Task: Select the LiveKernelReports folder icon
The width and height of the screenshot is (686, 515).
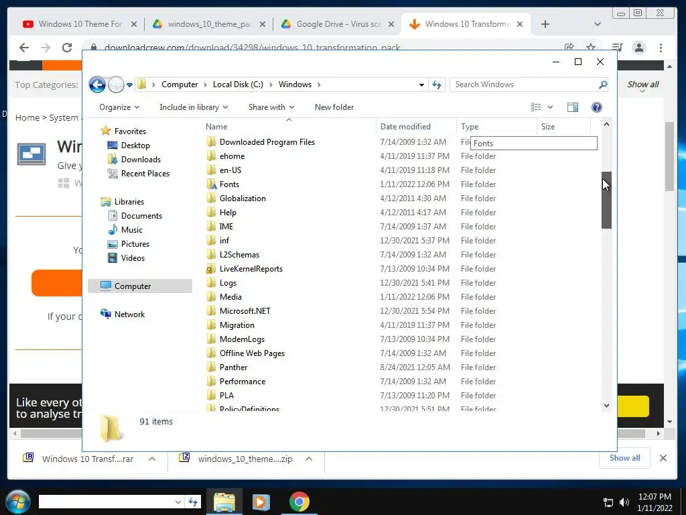Action: (212, 269)
